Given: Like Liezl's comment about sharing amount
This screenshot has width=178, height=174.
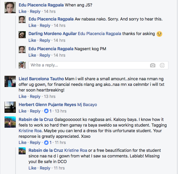Looking at the screenshot, I should (x=22, y=97).
